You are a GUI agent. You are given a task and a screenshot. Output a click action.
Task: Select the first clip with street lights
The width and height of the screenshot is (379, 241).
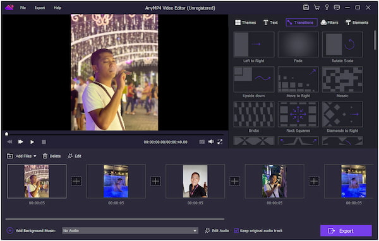click(x=37, y=181)
